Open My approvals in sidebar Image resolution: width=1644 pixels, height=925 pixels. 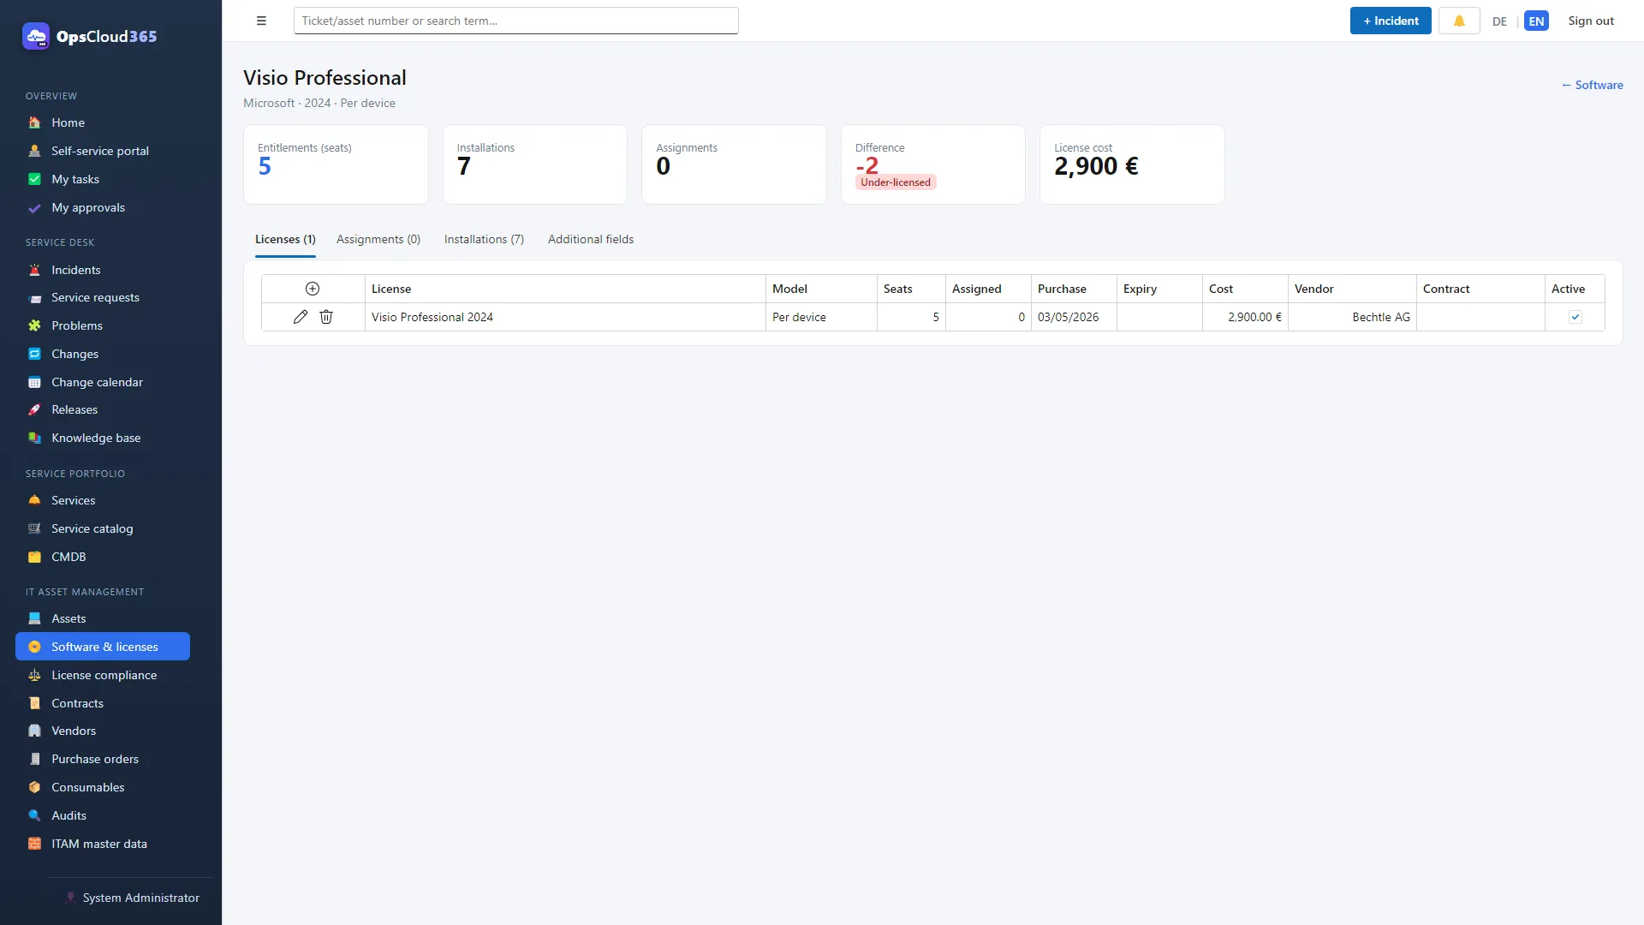click(x=103, y=207)
